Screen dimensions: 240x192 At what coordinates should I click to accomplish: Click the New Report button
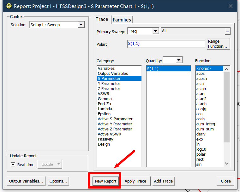pos(105,181)
